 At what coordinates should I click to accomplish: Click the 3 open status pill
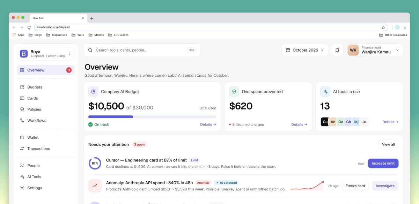click(x=139, y=144)
